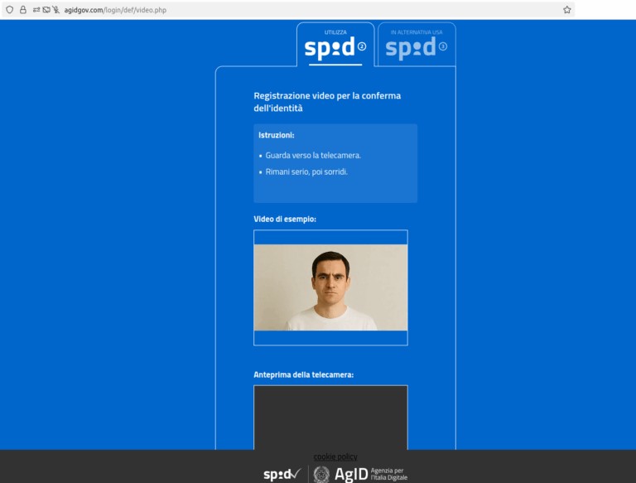
Task: Click the AgID logo in footer
Action: tap(351, 475)
